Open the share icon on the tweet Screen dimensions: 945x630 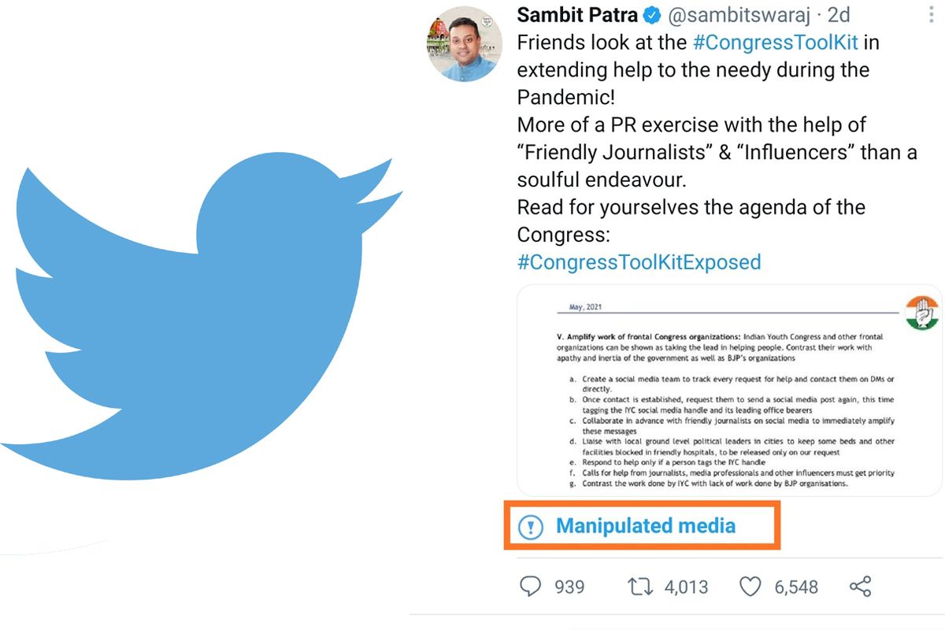tap(860, 586)
